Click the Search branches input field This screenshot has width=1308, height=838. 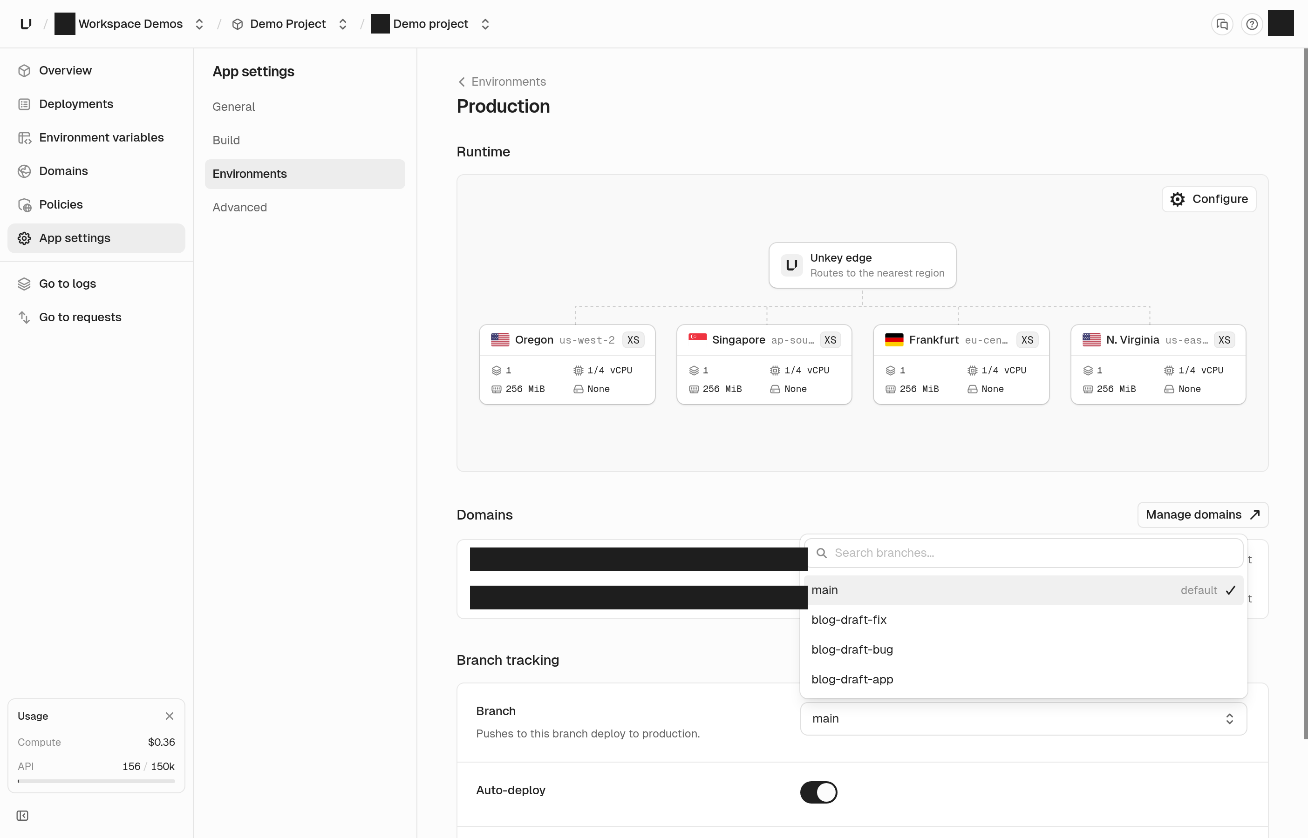(1023, 553)
